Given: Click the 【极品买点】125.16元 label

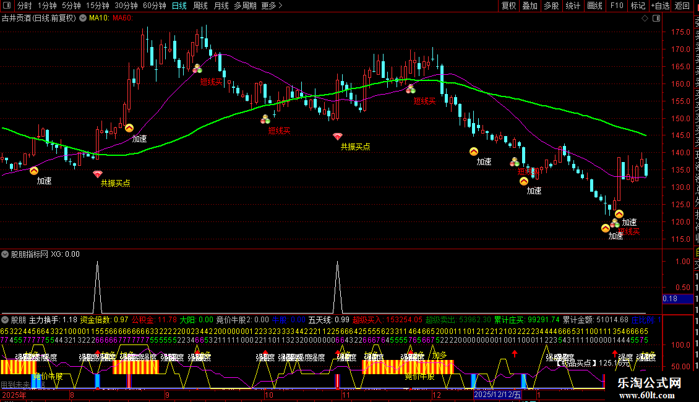Looking at the screenshot, I should (x=593, y=363).
